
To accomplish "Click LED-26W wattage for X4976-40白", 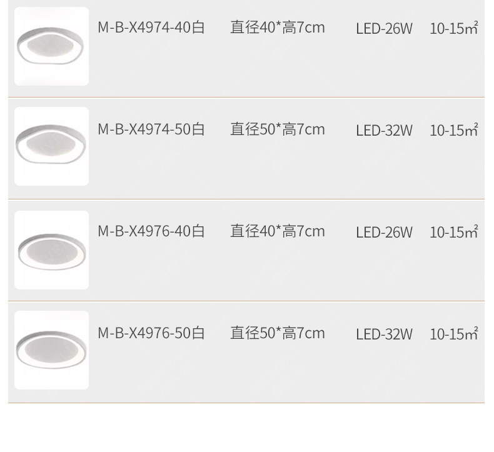I will click(x=384, y=233).
